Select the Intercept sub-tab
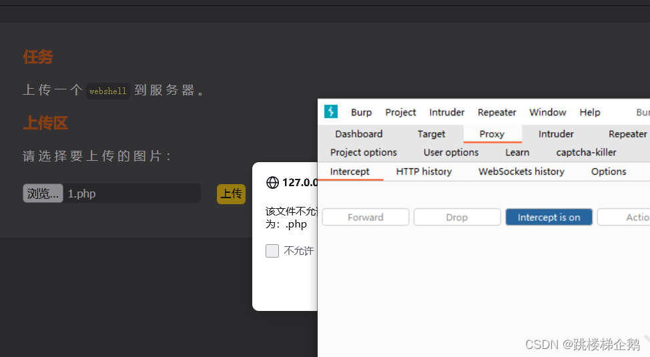Screen dimensions: 650x357 [x=350, y=171]
